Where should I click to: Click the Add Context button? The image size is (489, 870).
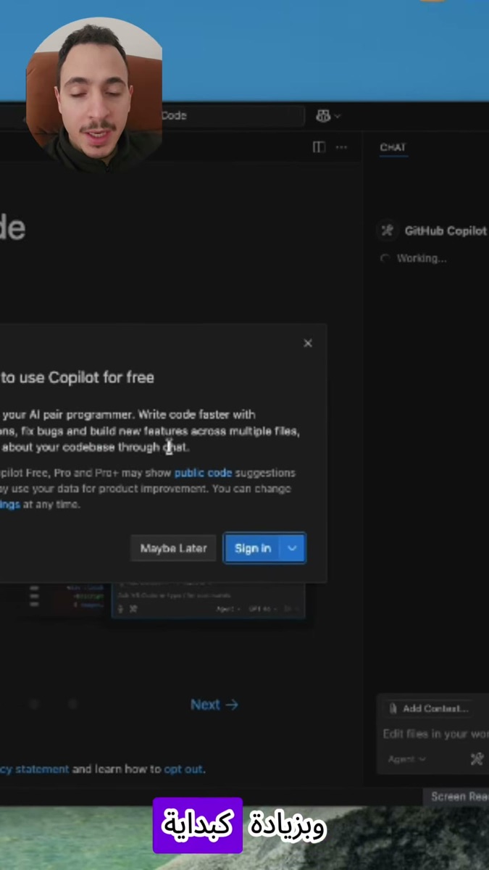[x=428, y=708]
